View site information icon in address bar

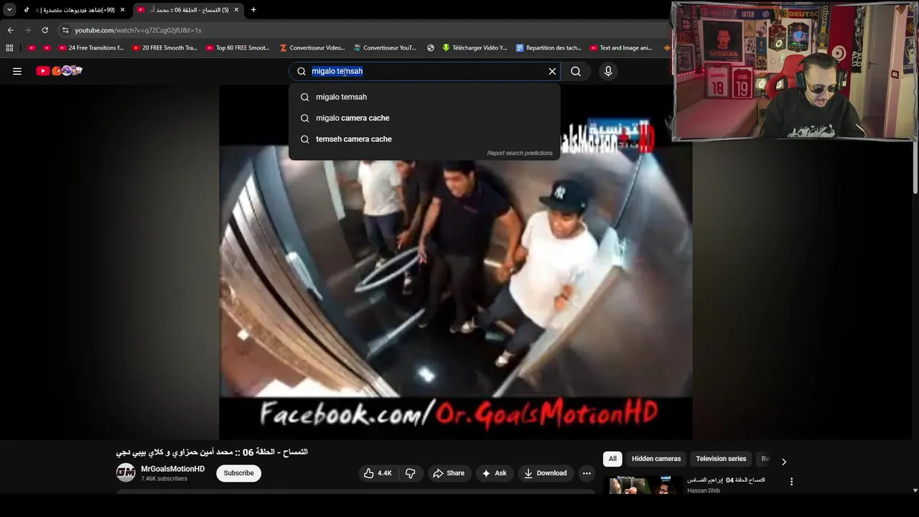point(65,30)
